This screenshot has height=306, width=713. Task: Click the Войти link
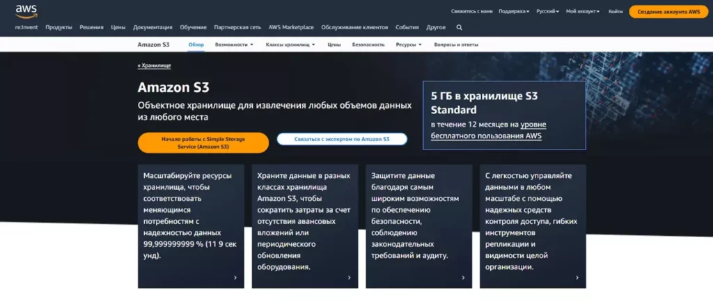pos(616,11)
